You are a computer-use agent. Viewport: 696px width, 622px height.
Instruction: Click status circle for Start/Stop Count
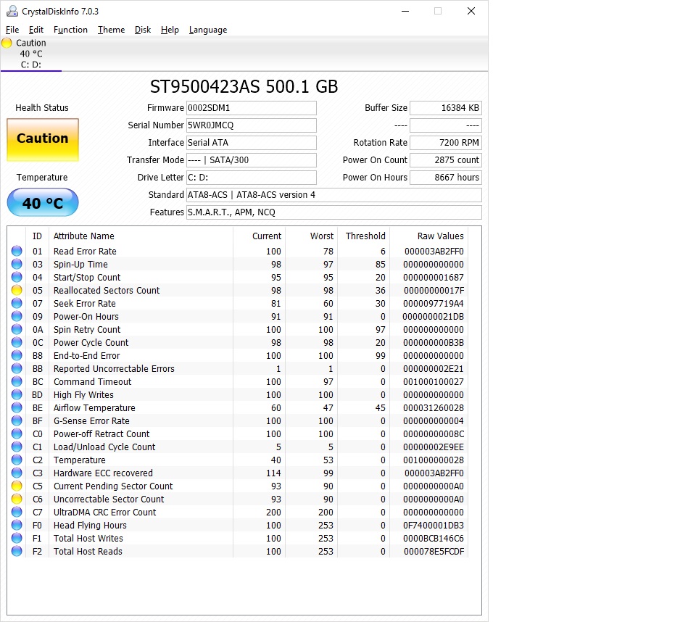[x=17, y=277]
